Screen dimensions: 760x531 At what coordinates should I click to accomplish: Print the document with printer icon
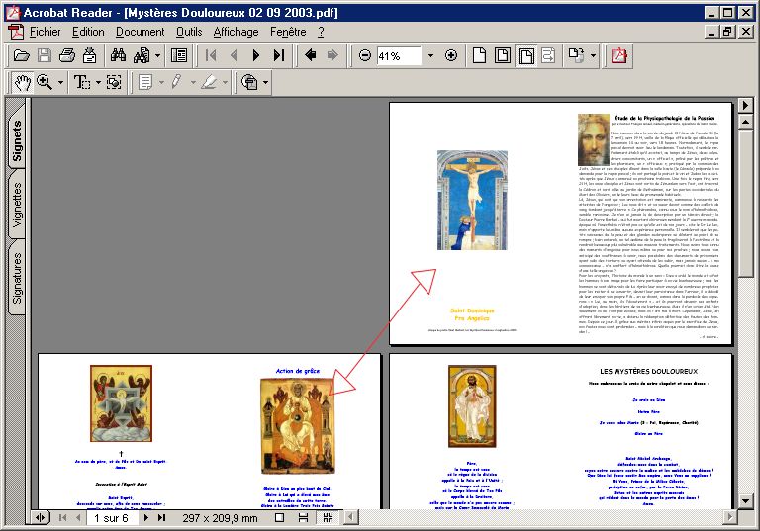67,55
